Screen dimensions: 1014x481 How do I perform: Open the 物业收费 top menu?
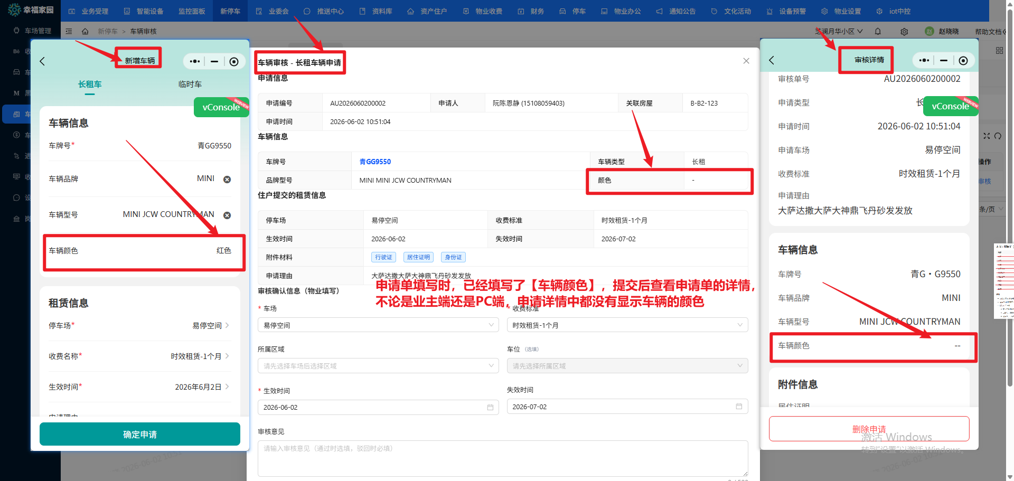(x=483, y=11)
